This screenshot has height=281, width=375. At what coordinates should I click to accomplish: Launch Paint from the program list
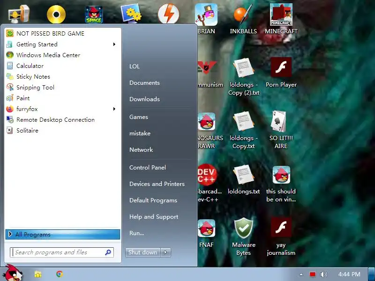pyautogui.click(x=63, y=98)
